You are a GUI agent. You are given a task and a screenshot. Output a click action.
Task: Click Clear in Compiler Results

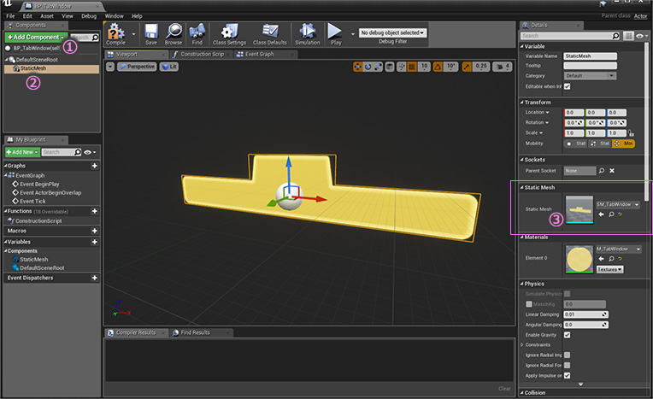pos(504,389)
